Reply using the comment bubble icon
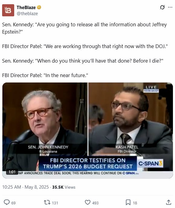Viewport: 175px width, 208px height. (6, 203)
